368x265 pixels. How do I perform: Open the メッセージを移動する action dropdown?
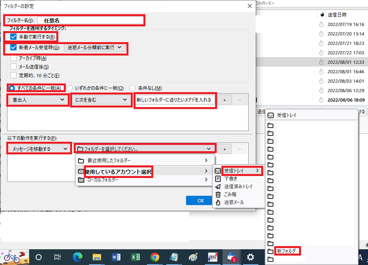tap(39, 149)
